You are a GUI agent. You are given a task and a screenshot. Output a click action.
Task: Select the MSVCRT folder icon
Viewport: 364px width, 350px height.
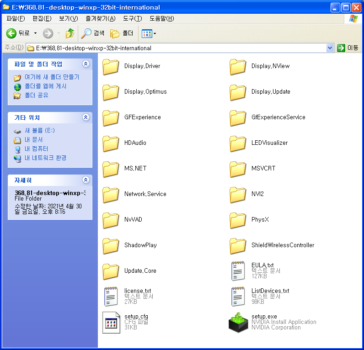pos(238,169)
